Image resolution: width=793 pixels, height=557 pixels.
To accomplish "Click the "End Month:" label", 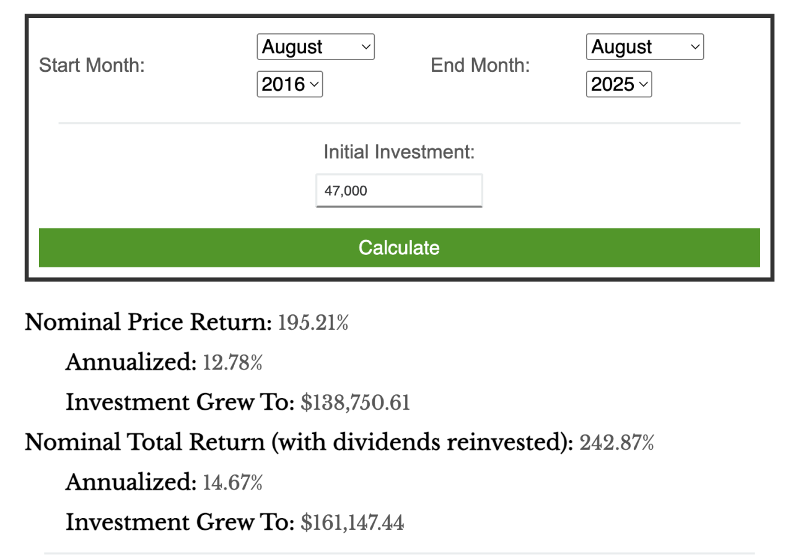I will pyautogui.click(x=480, y=66).
